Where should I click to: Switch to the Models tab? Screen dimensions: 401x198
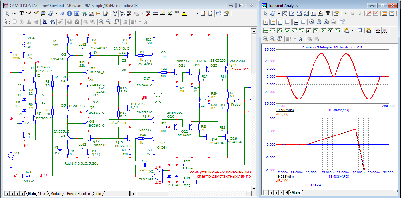coord(56,194)
